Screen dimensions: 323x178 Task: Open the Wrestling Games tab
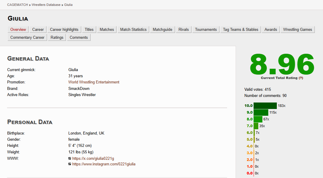point(297,29)
